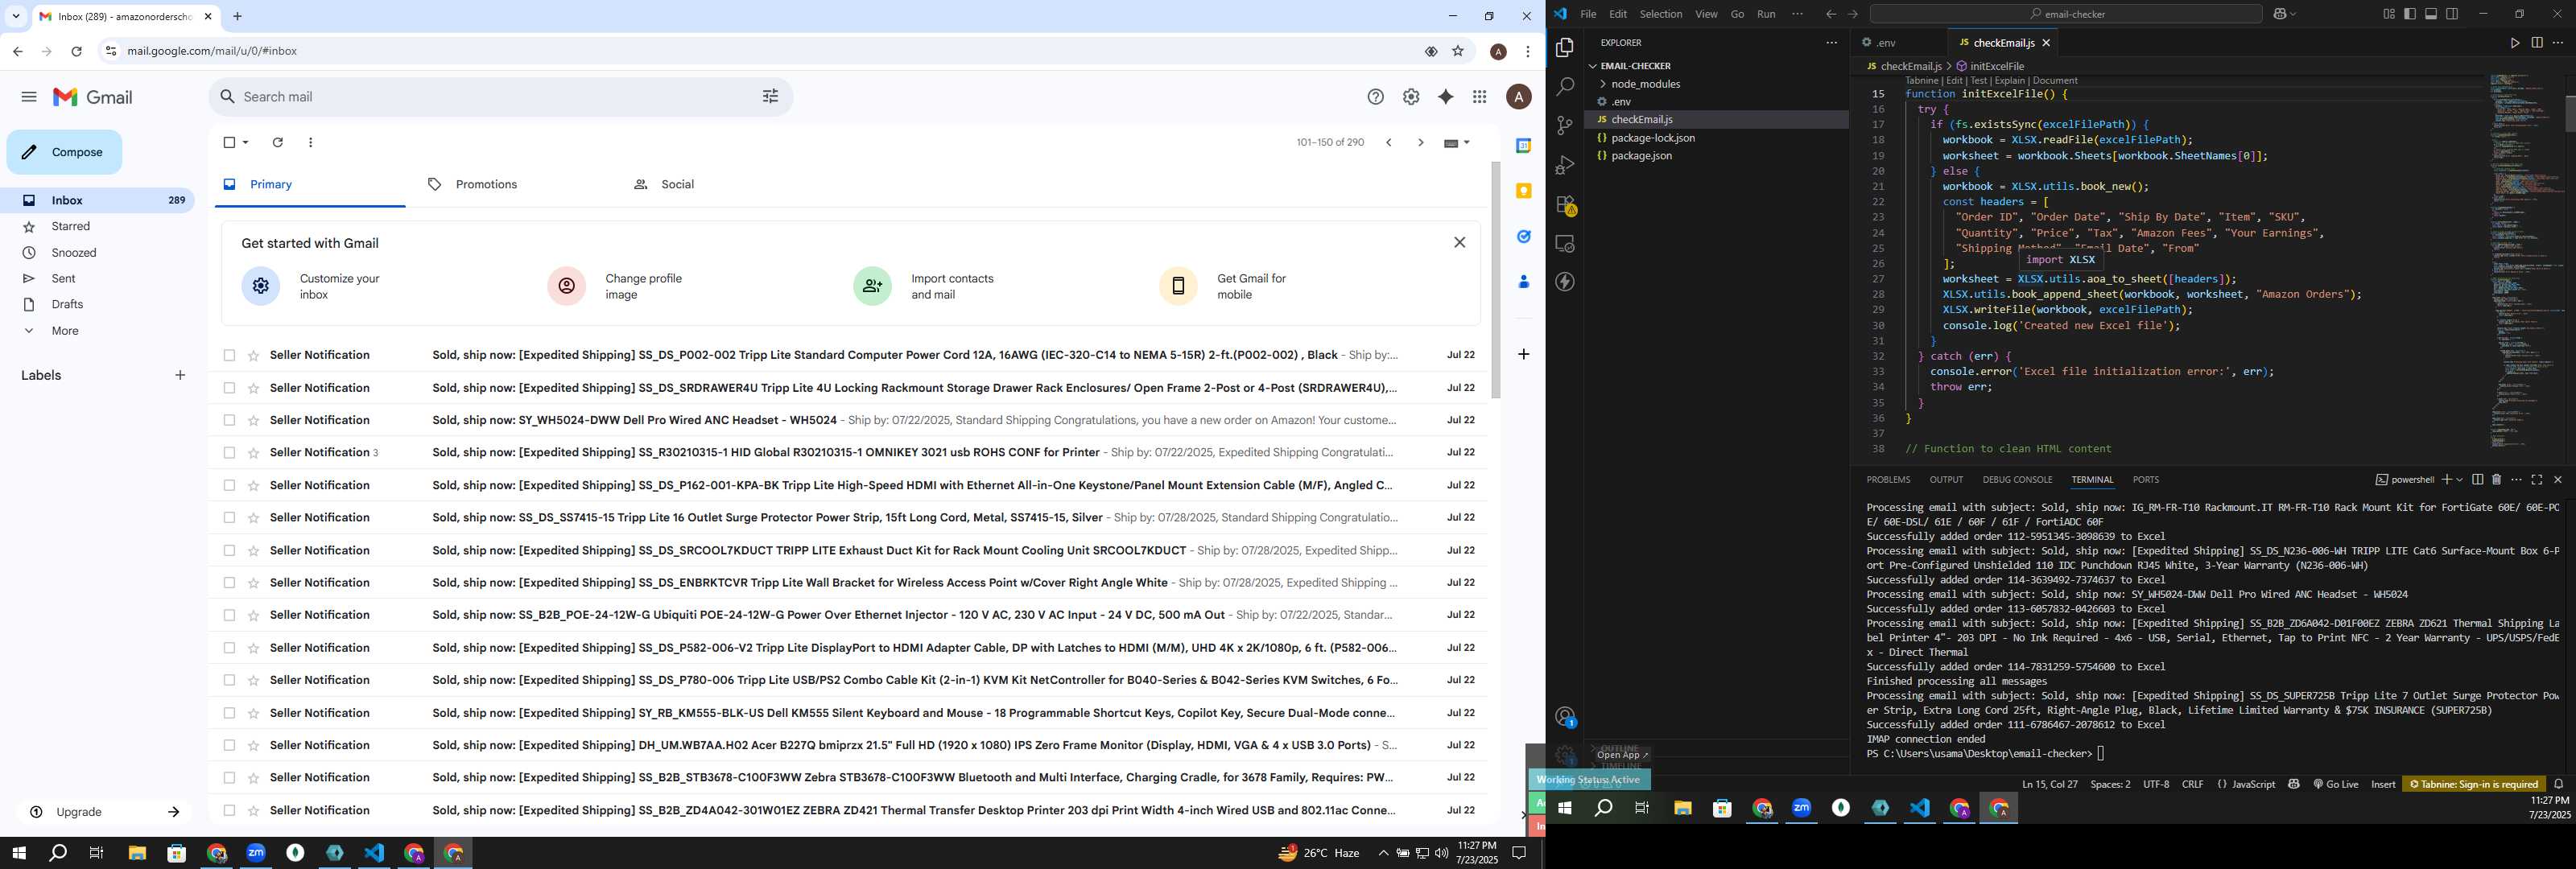This screenshot has width=2576, height=869.
Task: Open Google Calendar side panel icon
Action: 1523,146
